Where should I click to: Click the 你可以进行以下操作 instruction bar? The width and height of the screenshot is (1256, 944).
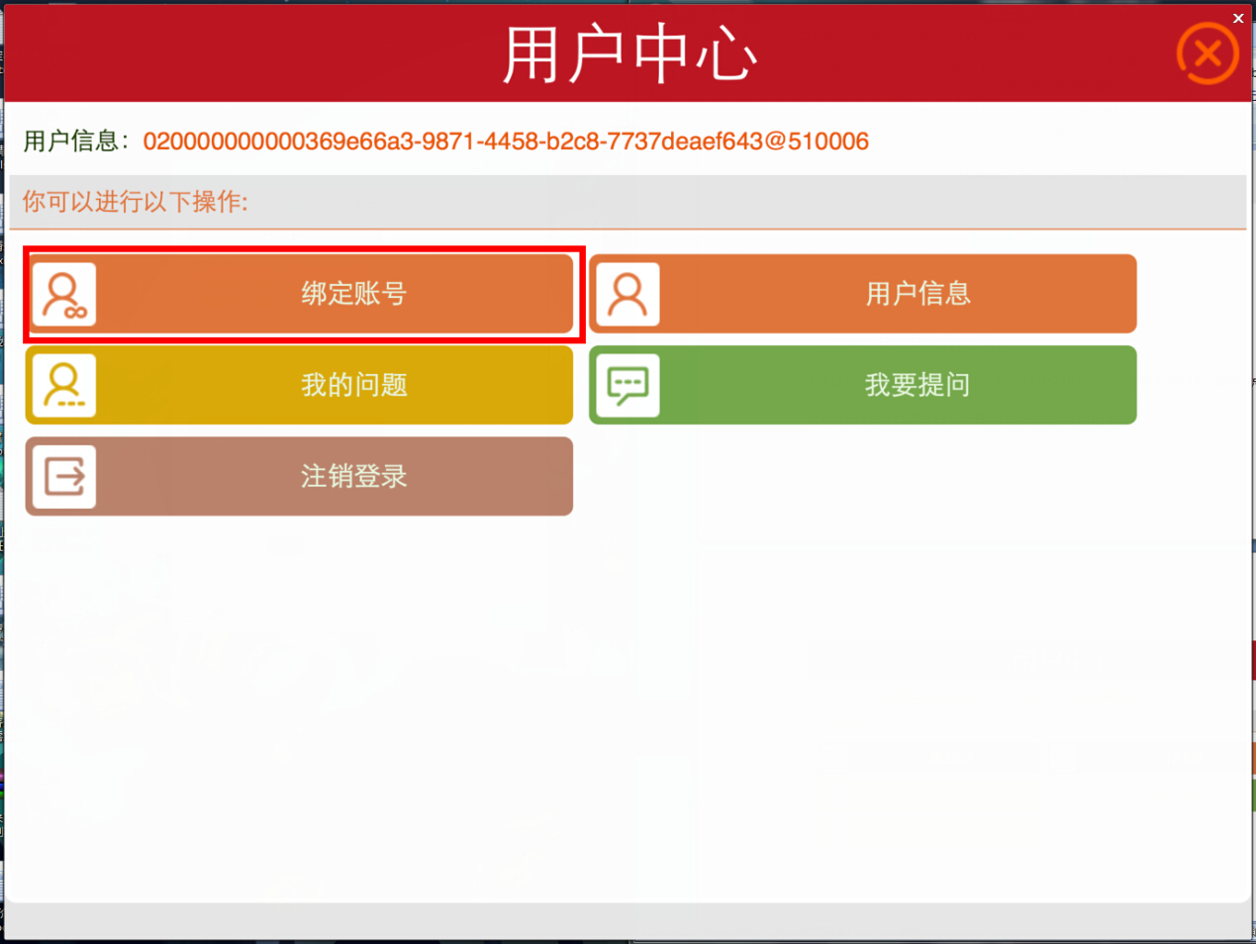coord(134,202)
